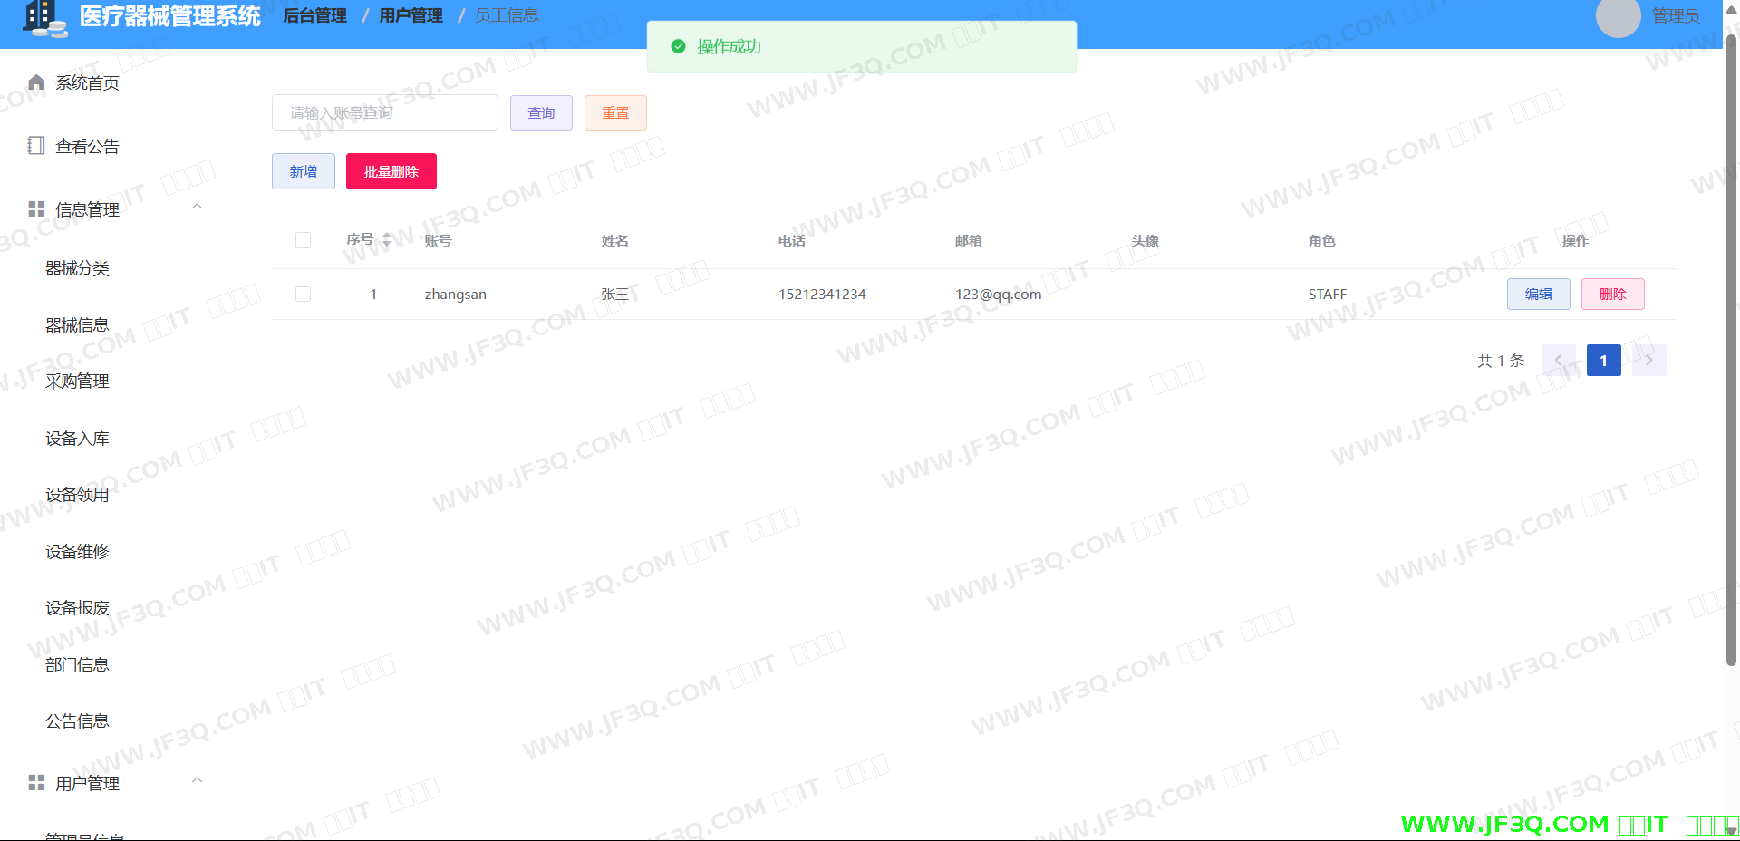Collapse the 用户管理 sidebar chevron
The width and height of the screenshot is (1740, 841).
[x=197, y=780]
